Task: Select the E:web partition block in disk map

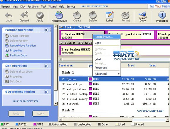Action: coord(163,35)
